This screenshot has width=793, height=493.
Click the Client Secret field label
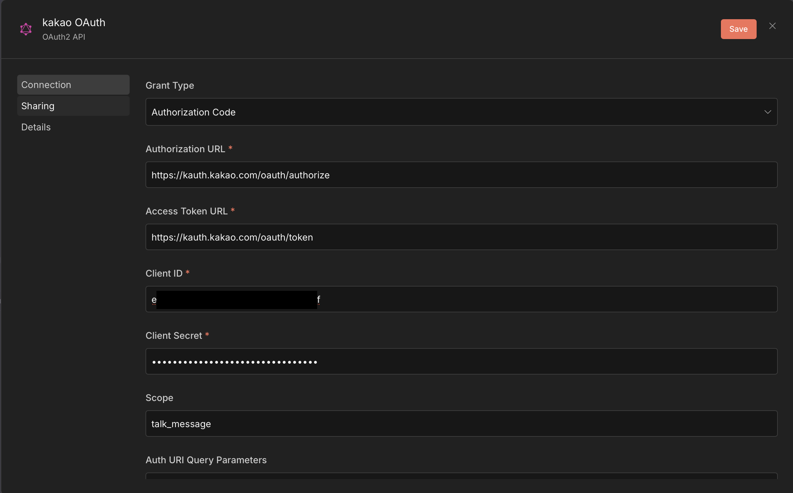[174, 336]
